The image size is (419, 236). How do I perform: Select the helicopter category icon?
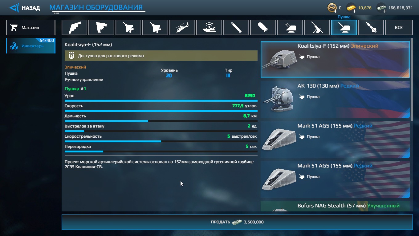point(182,27)
